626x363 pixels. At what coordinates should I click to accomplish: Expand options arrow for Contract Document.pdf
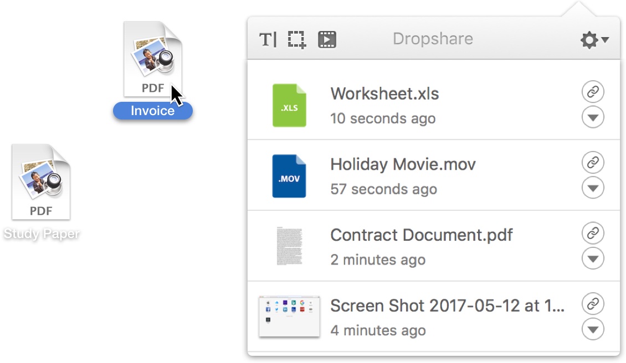click(x=593, y=259)
